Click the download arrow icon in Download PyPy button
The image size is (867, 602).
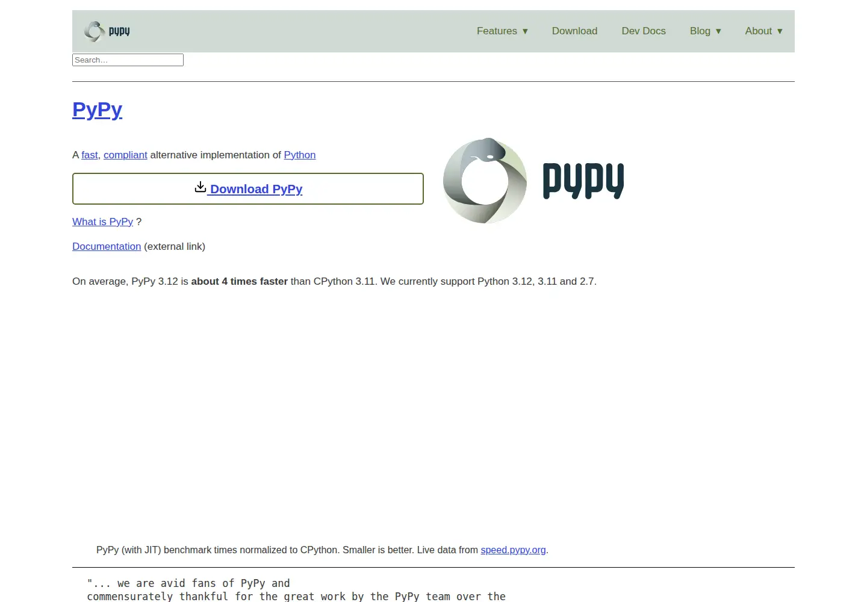click(200, 187)
